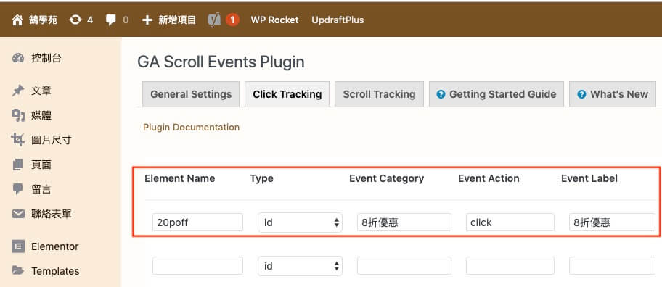Click the Event Category field in 20poff row
The height and width of the screenshot is (287, 662).
click(404, 222)
